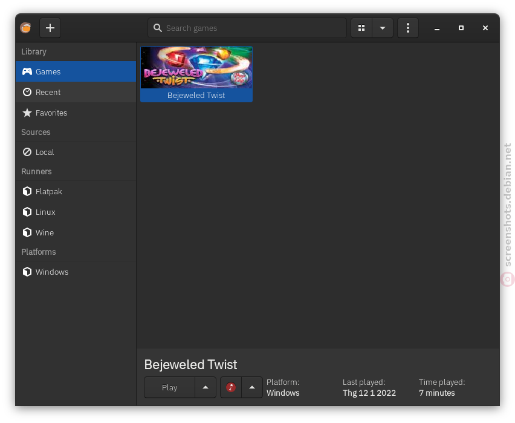Viewport: 515px width, 423px height.
Task: Maximize the Lutris window
Action: pos(461,28)
